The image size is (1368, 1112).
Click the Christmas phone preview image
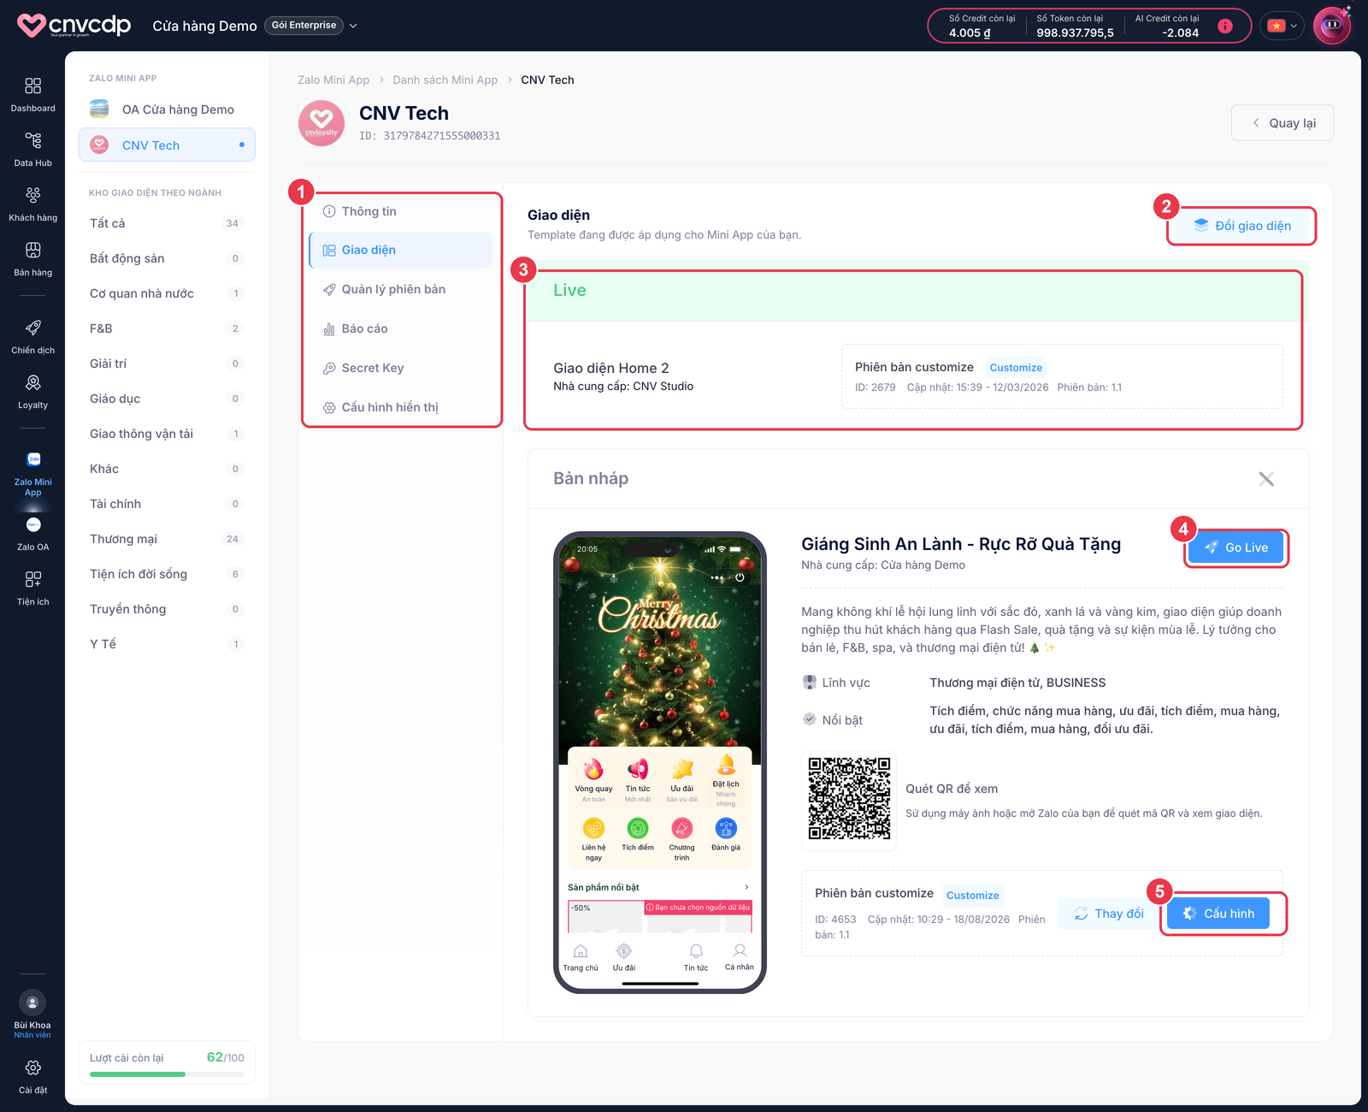coord(659,761)
